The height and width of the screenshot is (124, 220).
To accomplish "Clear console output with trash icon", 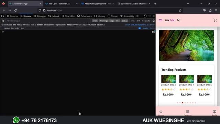I will (3, 21).
